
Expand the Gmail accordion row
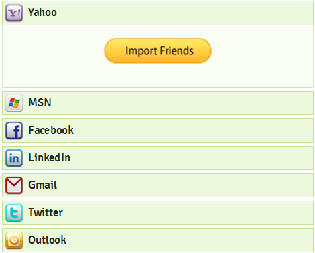(x=157, y=185)
